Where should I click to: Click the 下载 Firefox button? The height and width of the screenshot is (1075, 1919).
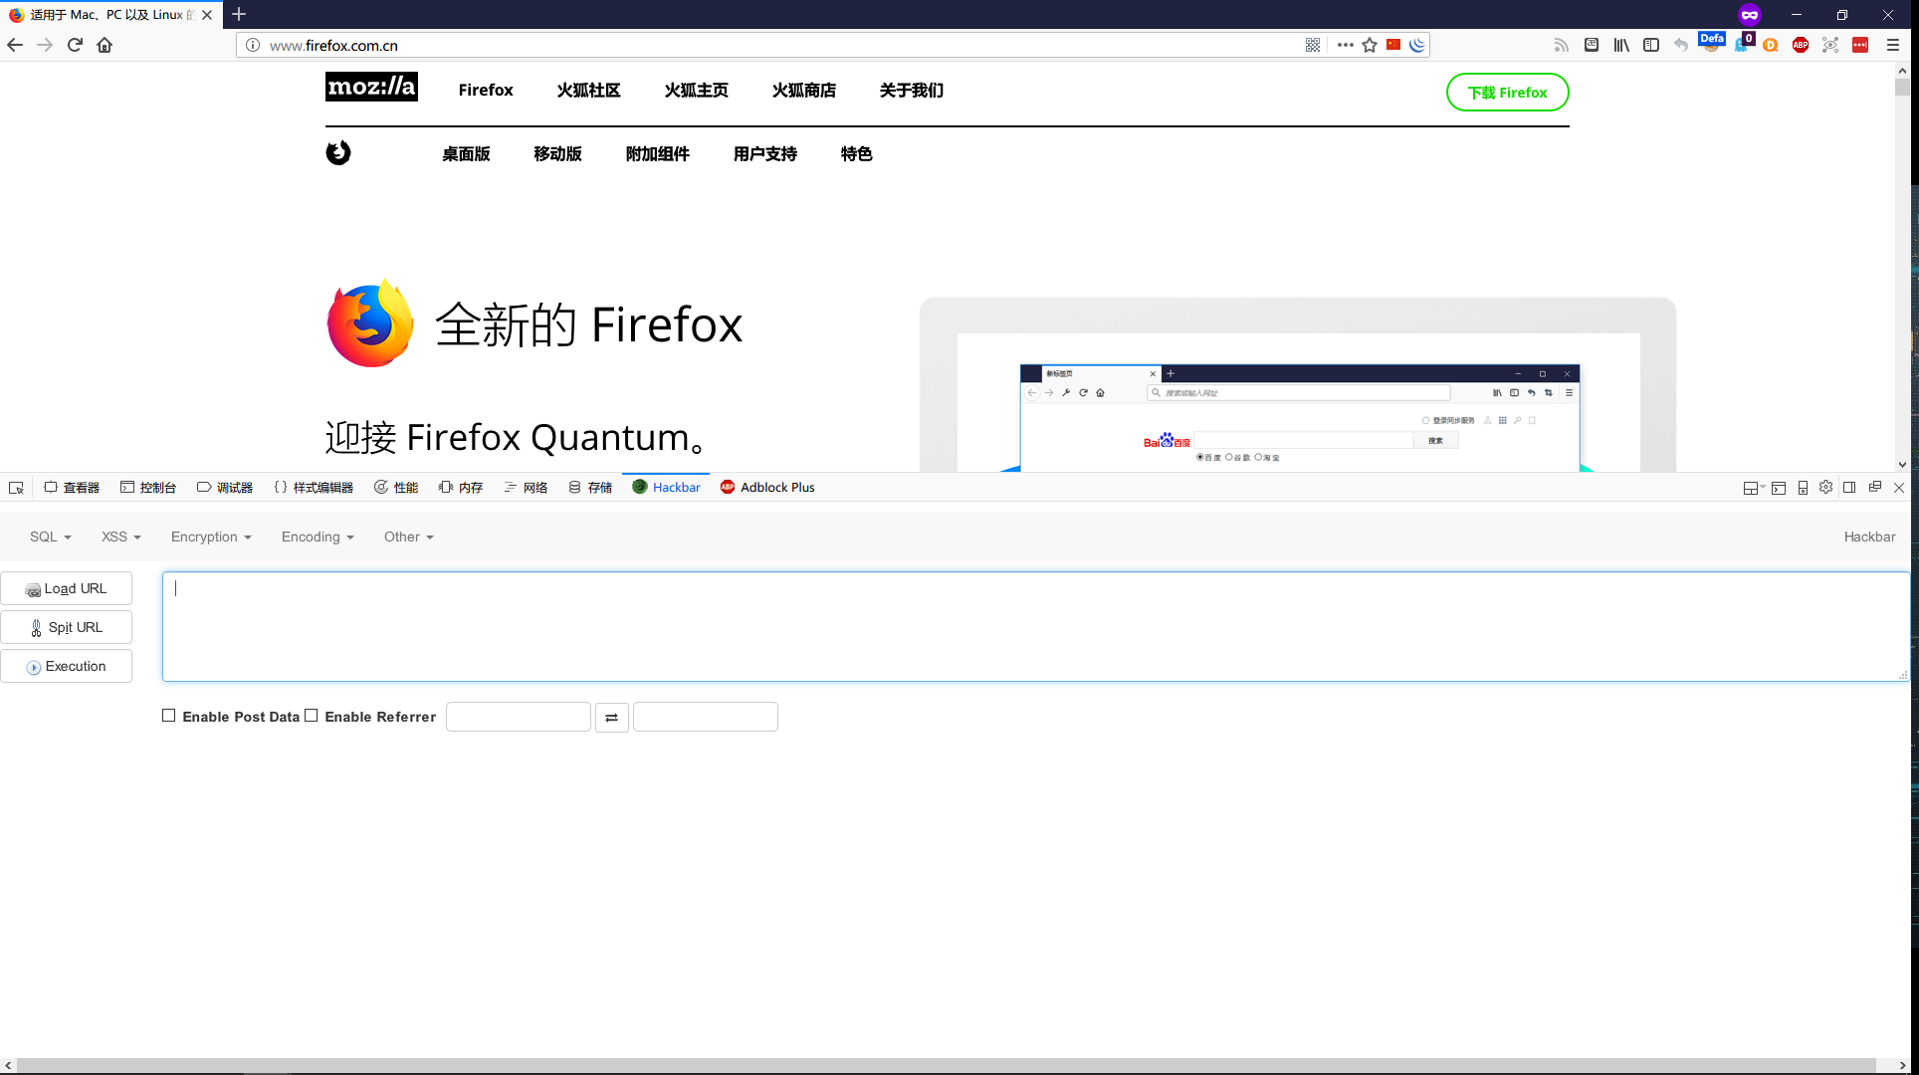pos(1507,92)
